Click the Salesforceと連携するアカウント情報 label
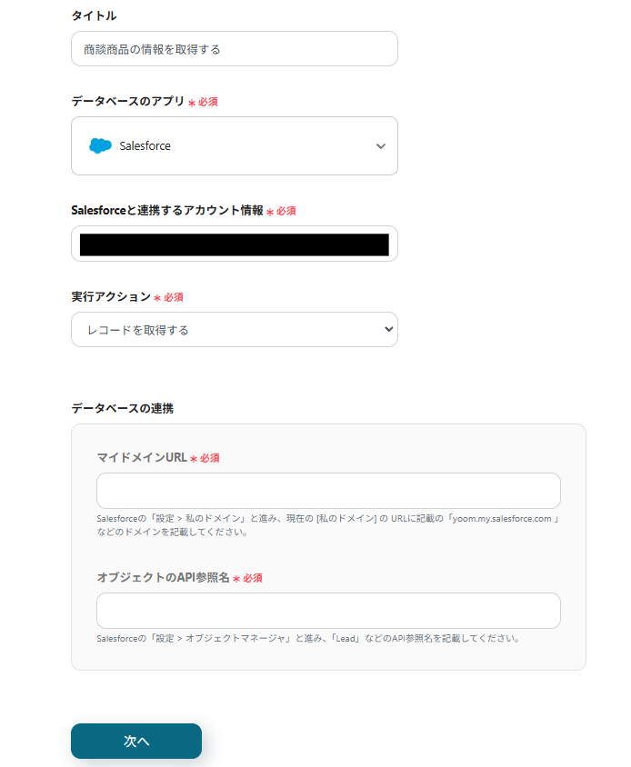The height and width of the screenshot is (767, 631). 167,210
